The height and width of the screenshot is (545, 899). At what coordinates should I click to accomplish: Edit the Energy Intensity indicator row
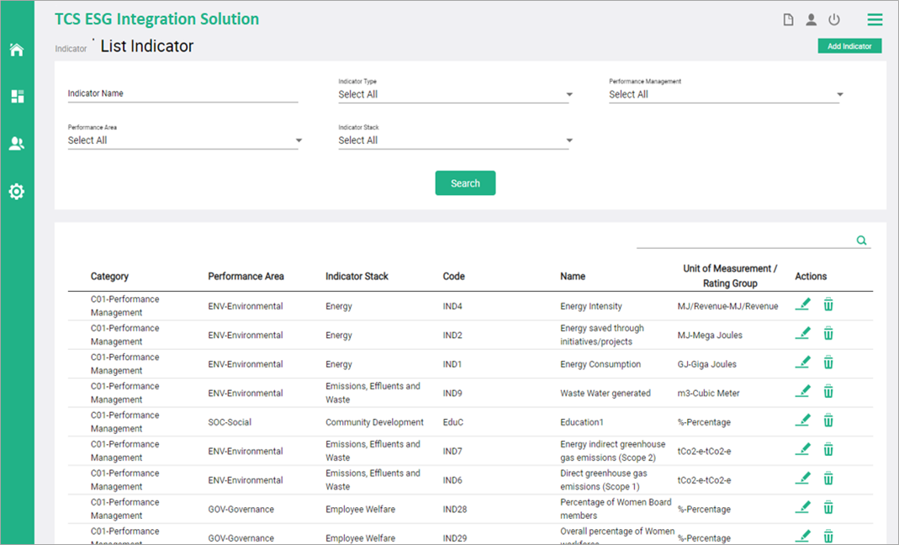coord(803,304)
